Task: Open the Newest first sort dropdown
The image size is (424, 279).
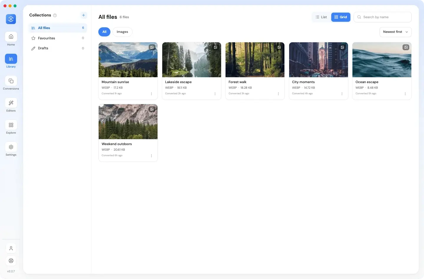Action: coord(395,32)
